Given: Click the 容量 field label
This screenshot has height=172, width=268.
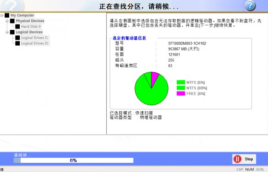Looking at the screenshot, I should tap(119, 49).
